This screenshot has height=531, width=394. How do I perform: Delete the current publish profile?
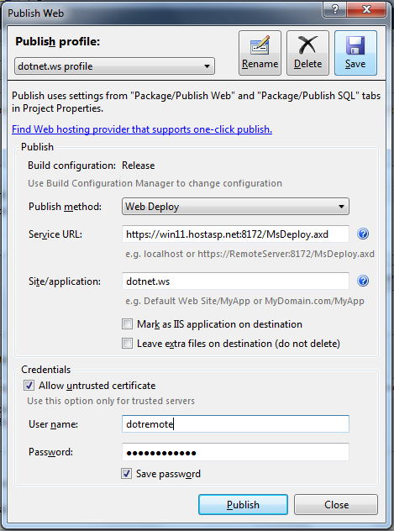(307, 53)
